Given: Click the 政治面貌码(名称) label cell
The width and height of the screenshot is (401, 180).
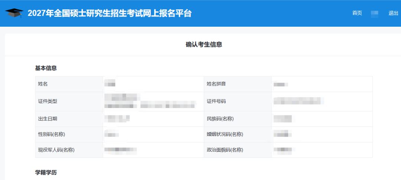Looking at the screenshot, I should 238,150.
